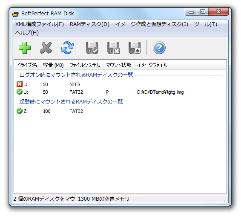Viewport: 241px width, 216px height.
Task: Select the 起動時にマウントされるRAMディスクの一覧 group header
Action: point(71,102)
